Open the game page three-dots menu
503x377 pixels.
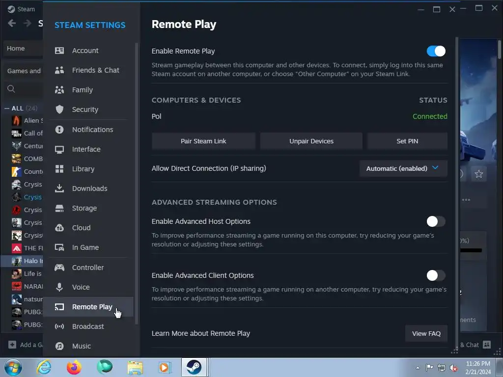coord(466,200)
